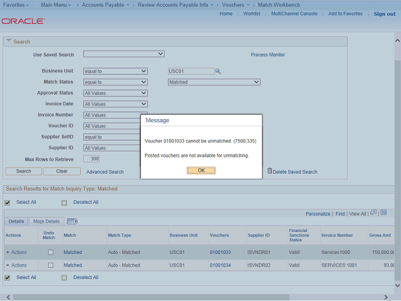401x301 pixels.
Task: Open voucher 01001033 link
Action: tap(220, 252)
